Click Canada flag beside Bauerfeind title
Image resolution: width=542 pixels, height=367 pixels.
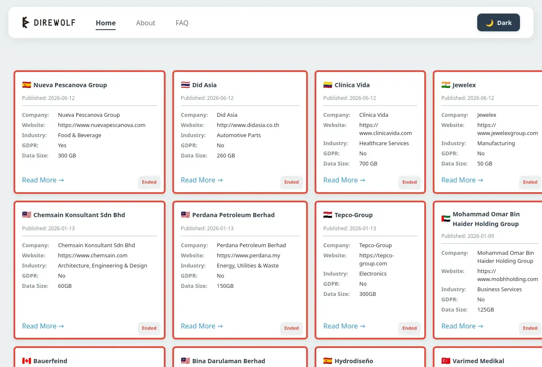pos(27,361)
